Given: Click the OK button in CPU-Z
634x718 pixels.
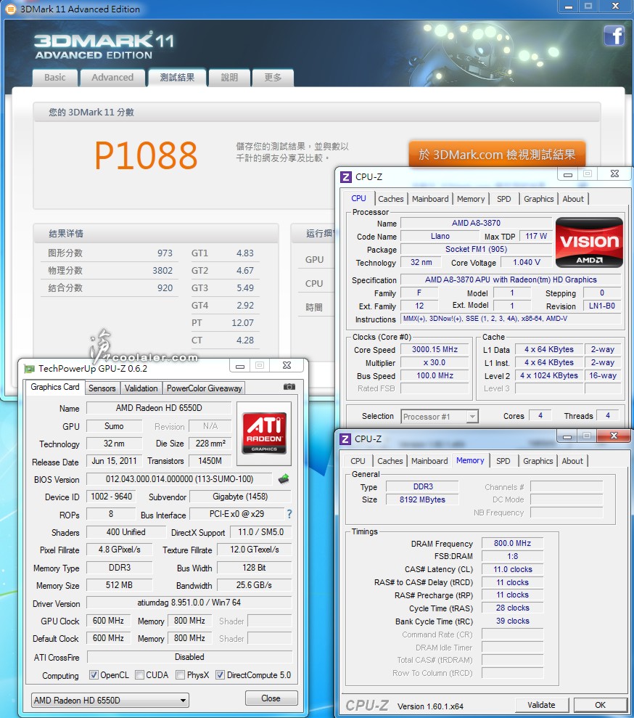Looking at the screenshot, I should pos(600,705).
